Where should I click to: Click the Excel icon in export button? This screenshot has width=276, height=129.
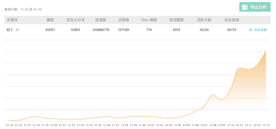[x=245, y=7]
